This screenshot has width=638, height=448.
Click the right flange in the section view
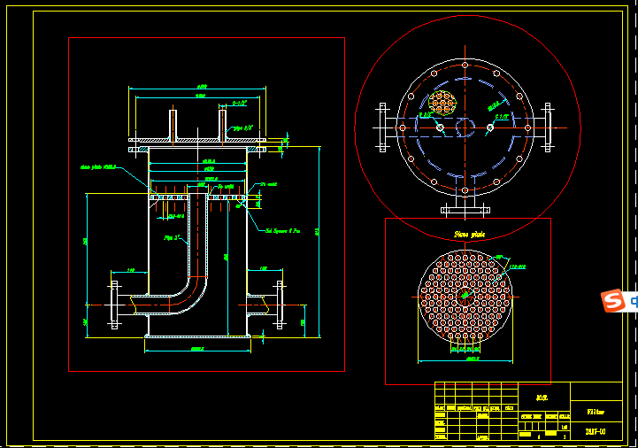click(x=281, y=304)
